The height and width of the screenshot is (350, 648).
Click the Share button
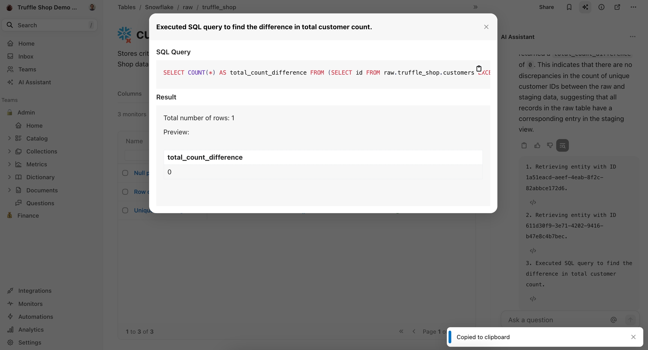coord(546,7)
